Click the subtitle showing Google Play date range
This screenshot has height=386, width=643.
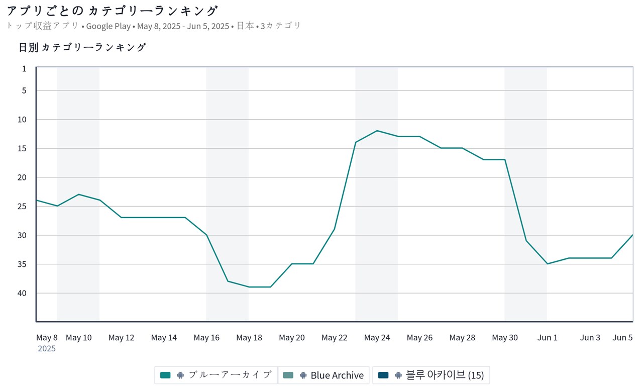click(154, 26)
